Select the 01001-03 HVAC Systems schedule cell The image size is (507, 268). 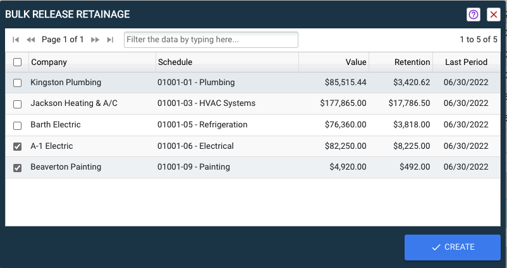206,103
